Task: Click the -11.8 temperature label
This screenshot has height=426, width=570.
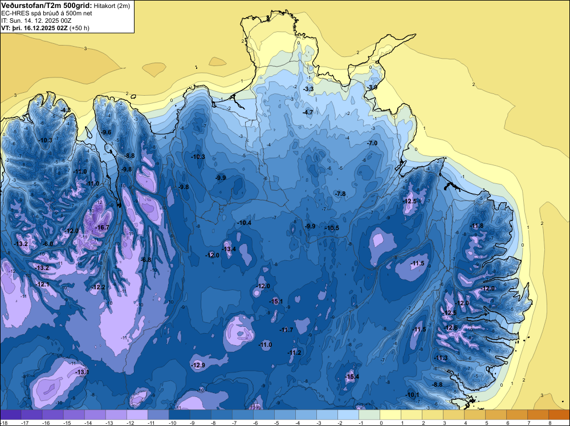Action: click(x=477, y=226)
